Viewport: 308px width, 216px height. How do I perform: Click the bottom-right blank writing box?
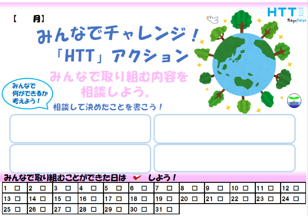pos(225,158)
